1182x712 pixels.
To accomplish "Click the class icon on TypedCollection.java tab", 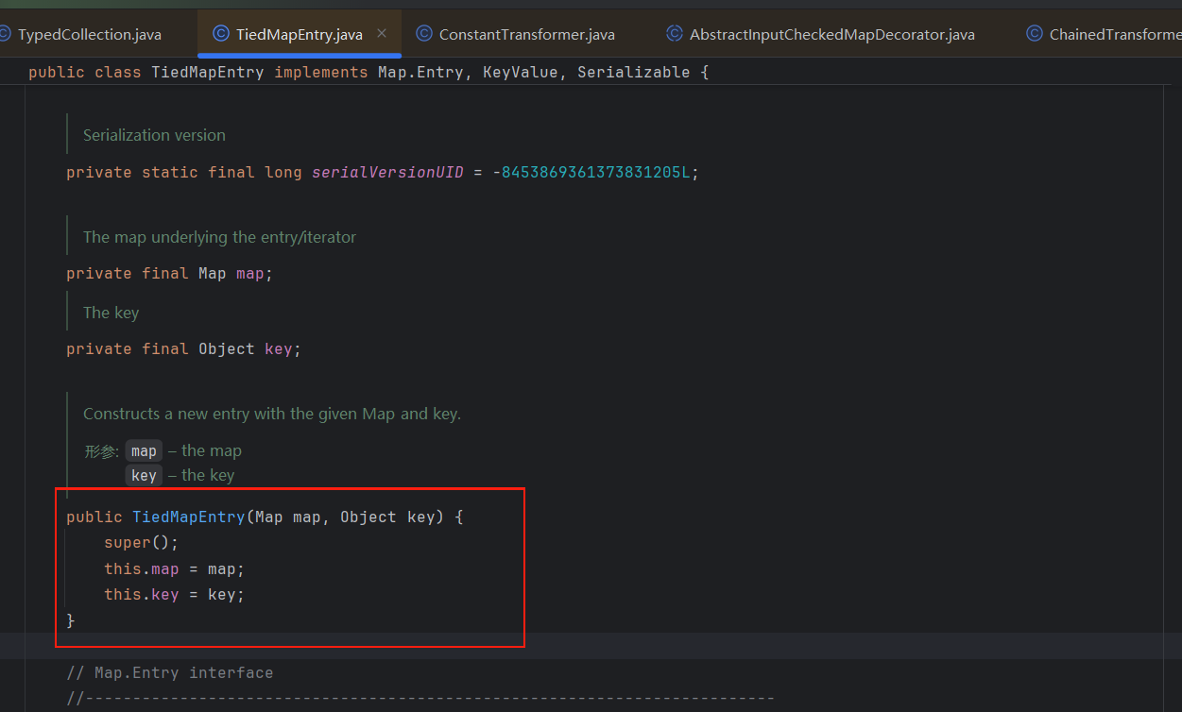I will click(5, 34).
